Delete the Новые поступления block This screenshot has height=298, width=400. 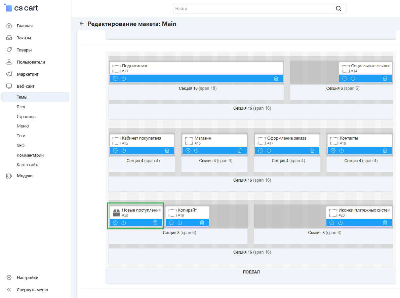tap(155, 223)
